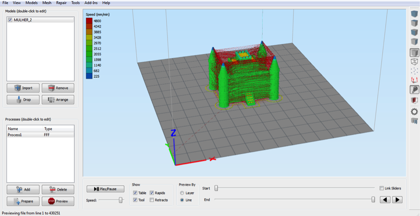
Task: Click the Speed slider handle
Action: point(120,200)
